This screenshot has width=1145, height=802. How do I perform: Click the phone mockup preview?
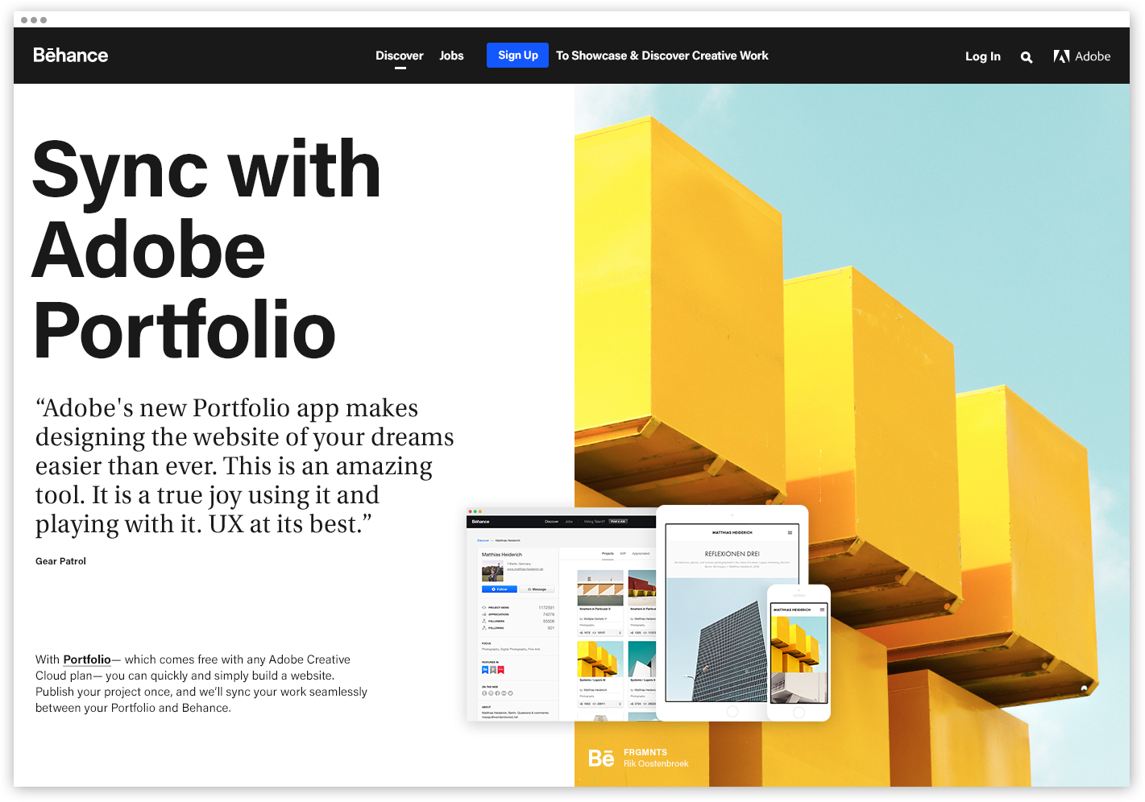tap(799, 653)
